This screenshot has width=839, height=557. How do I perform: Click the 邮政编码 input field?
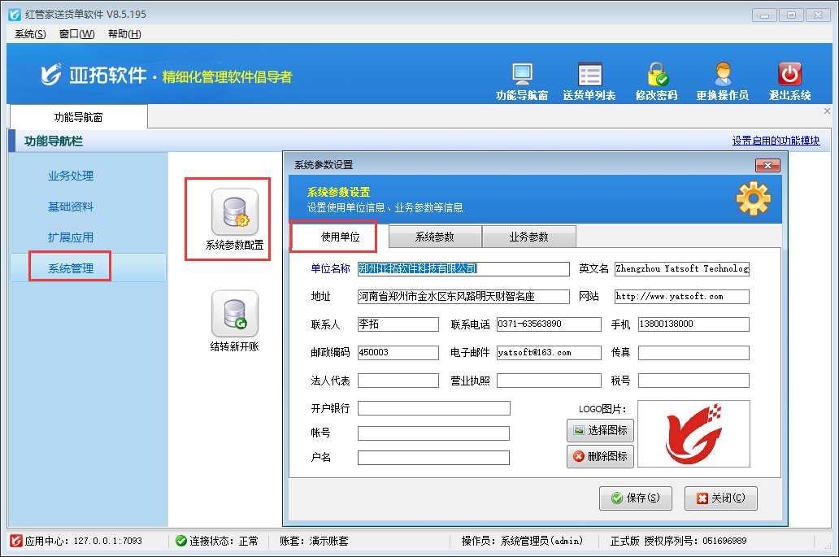click(x=398, y=353)
